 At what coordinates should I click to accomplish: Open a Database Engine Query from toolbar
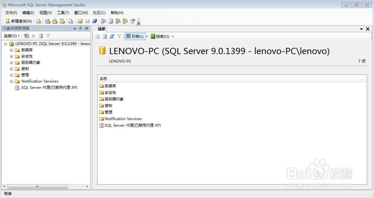pyautogui.click(x=39, y=21)
